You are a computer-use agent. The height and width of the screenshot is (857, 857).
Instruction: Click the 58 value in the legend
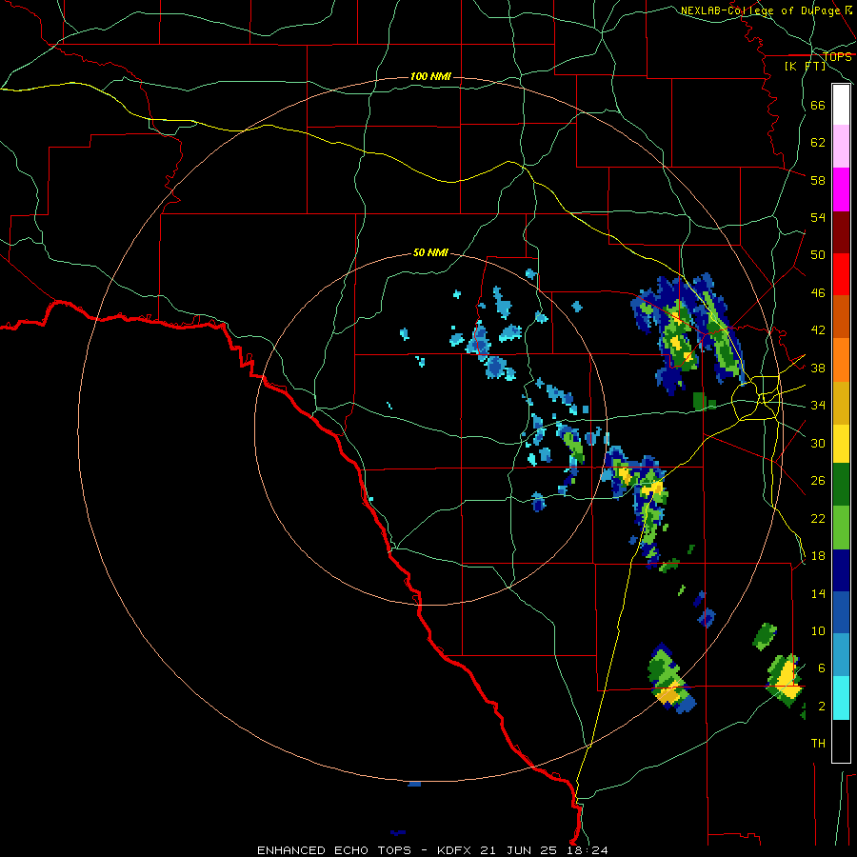[x=818, y=180]
